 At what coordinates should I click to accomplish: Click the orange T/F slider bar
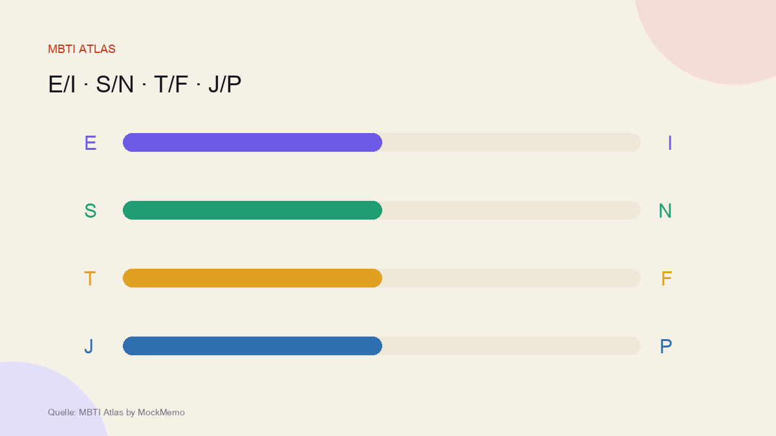252,278
